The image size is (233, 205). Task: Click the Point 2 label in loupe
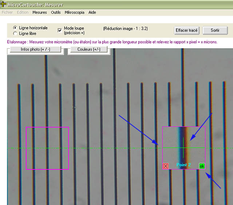tap(183, 165)
